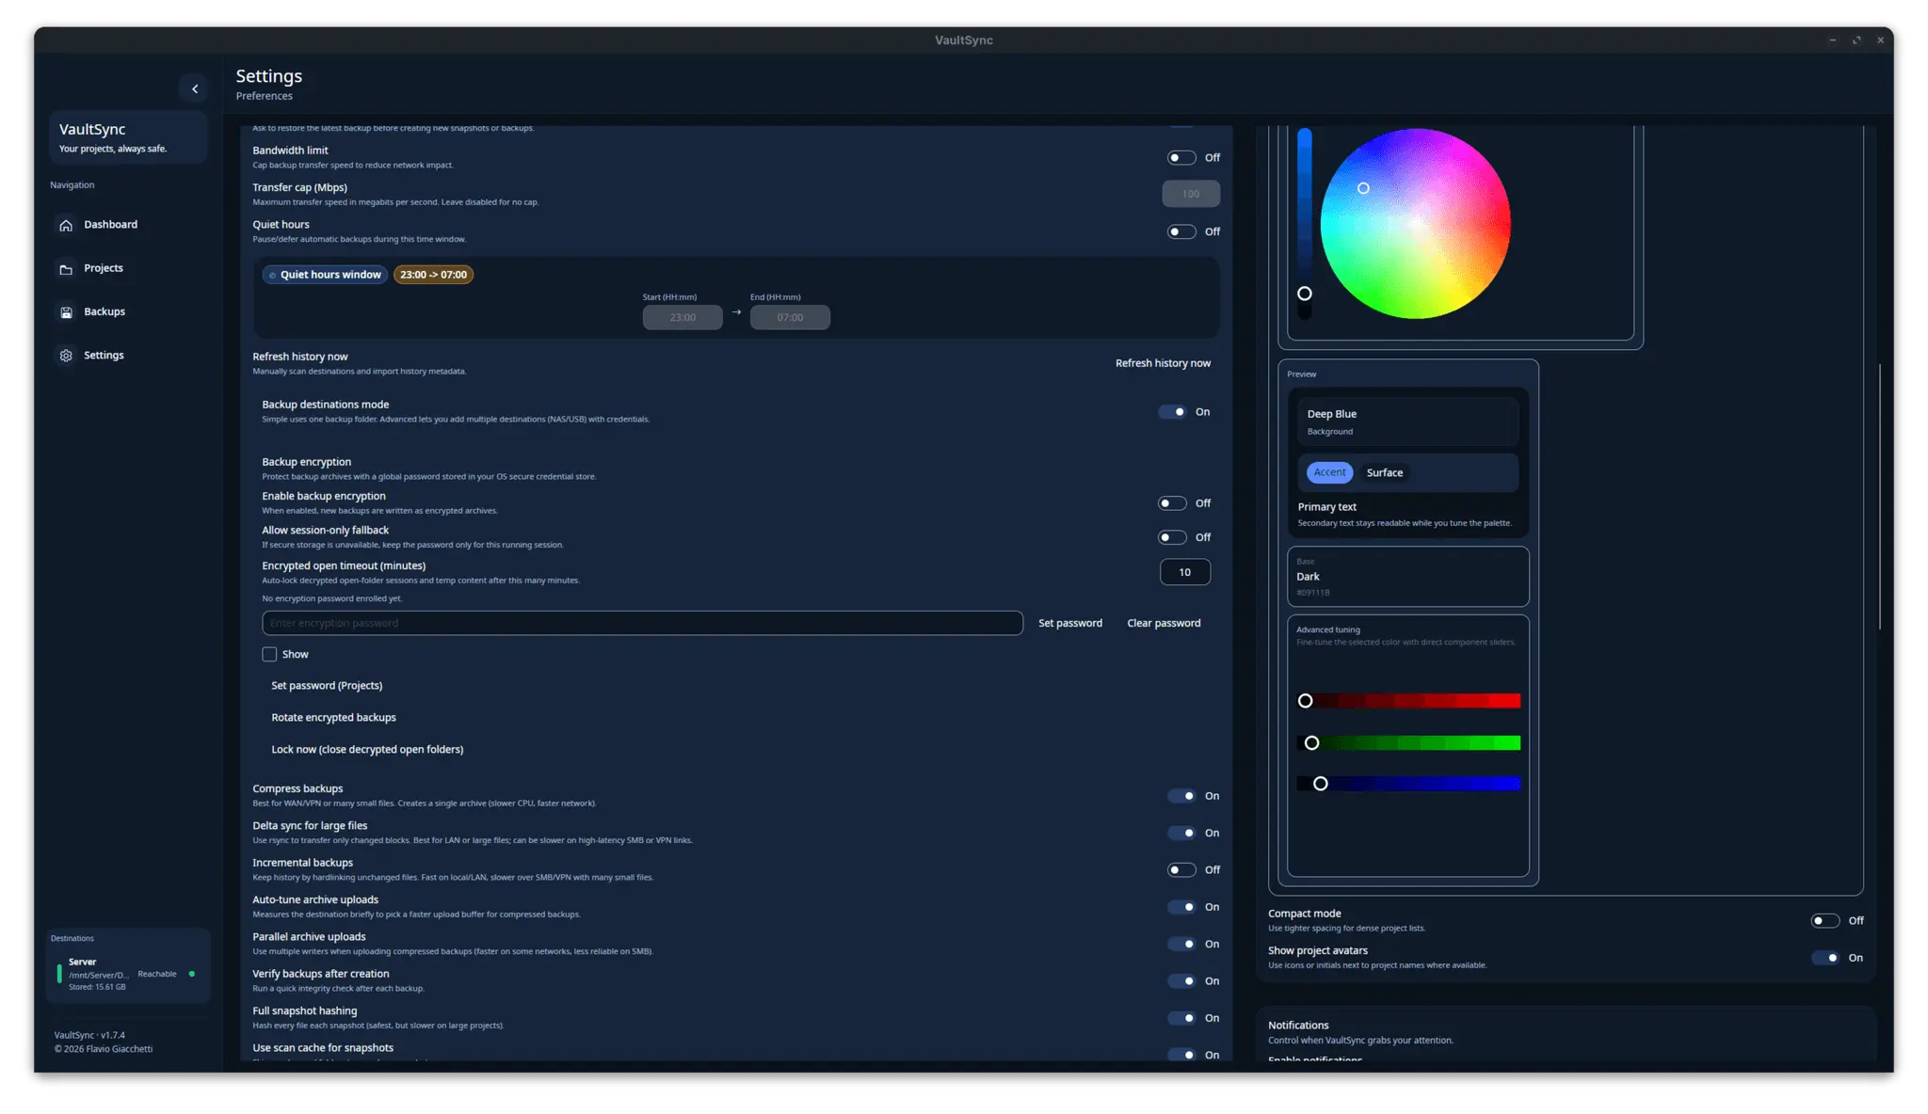This screenshot has height=1114, width=1928.
Task: Toggle Show project avatars switch
Action: click(x=1825, y=958)
